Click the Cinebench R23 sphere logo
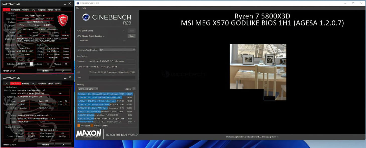The image size is (366, 148). click(x=86, y=17)
